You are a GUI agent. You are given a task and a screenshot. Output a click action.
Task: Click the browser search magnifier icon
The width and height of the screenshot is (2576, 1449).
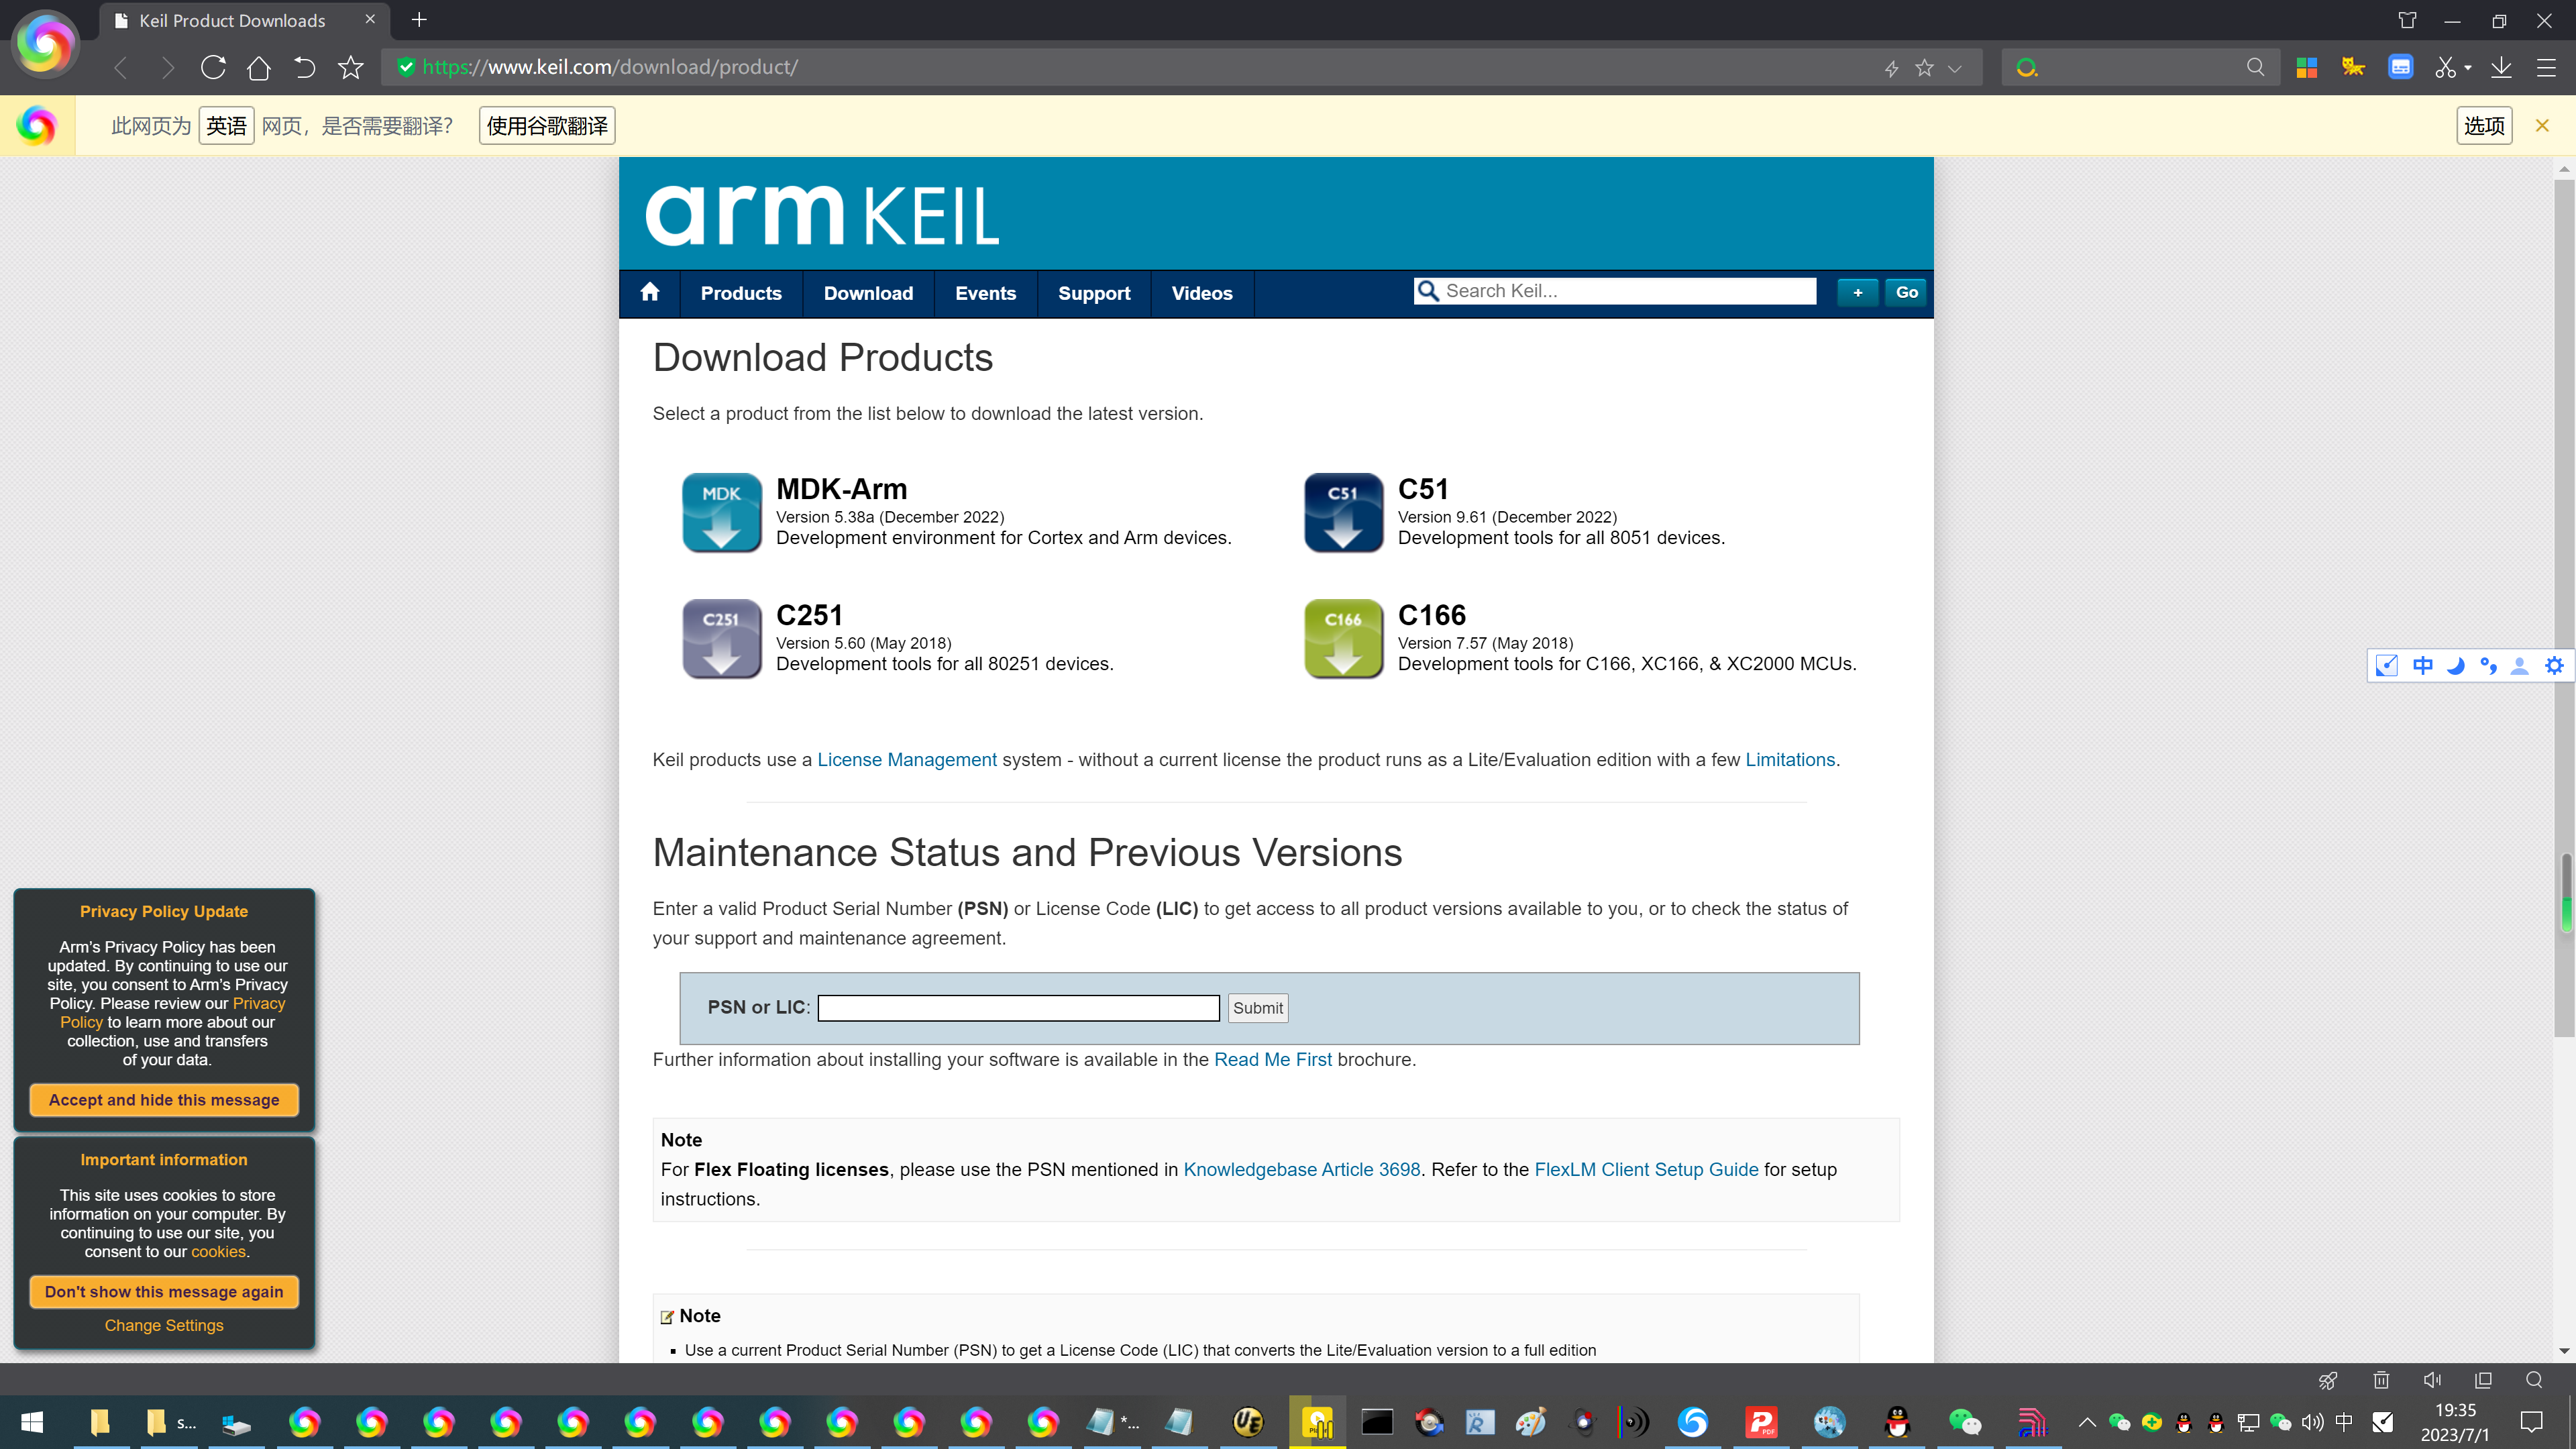tap(2255, 67)
